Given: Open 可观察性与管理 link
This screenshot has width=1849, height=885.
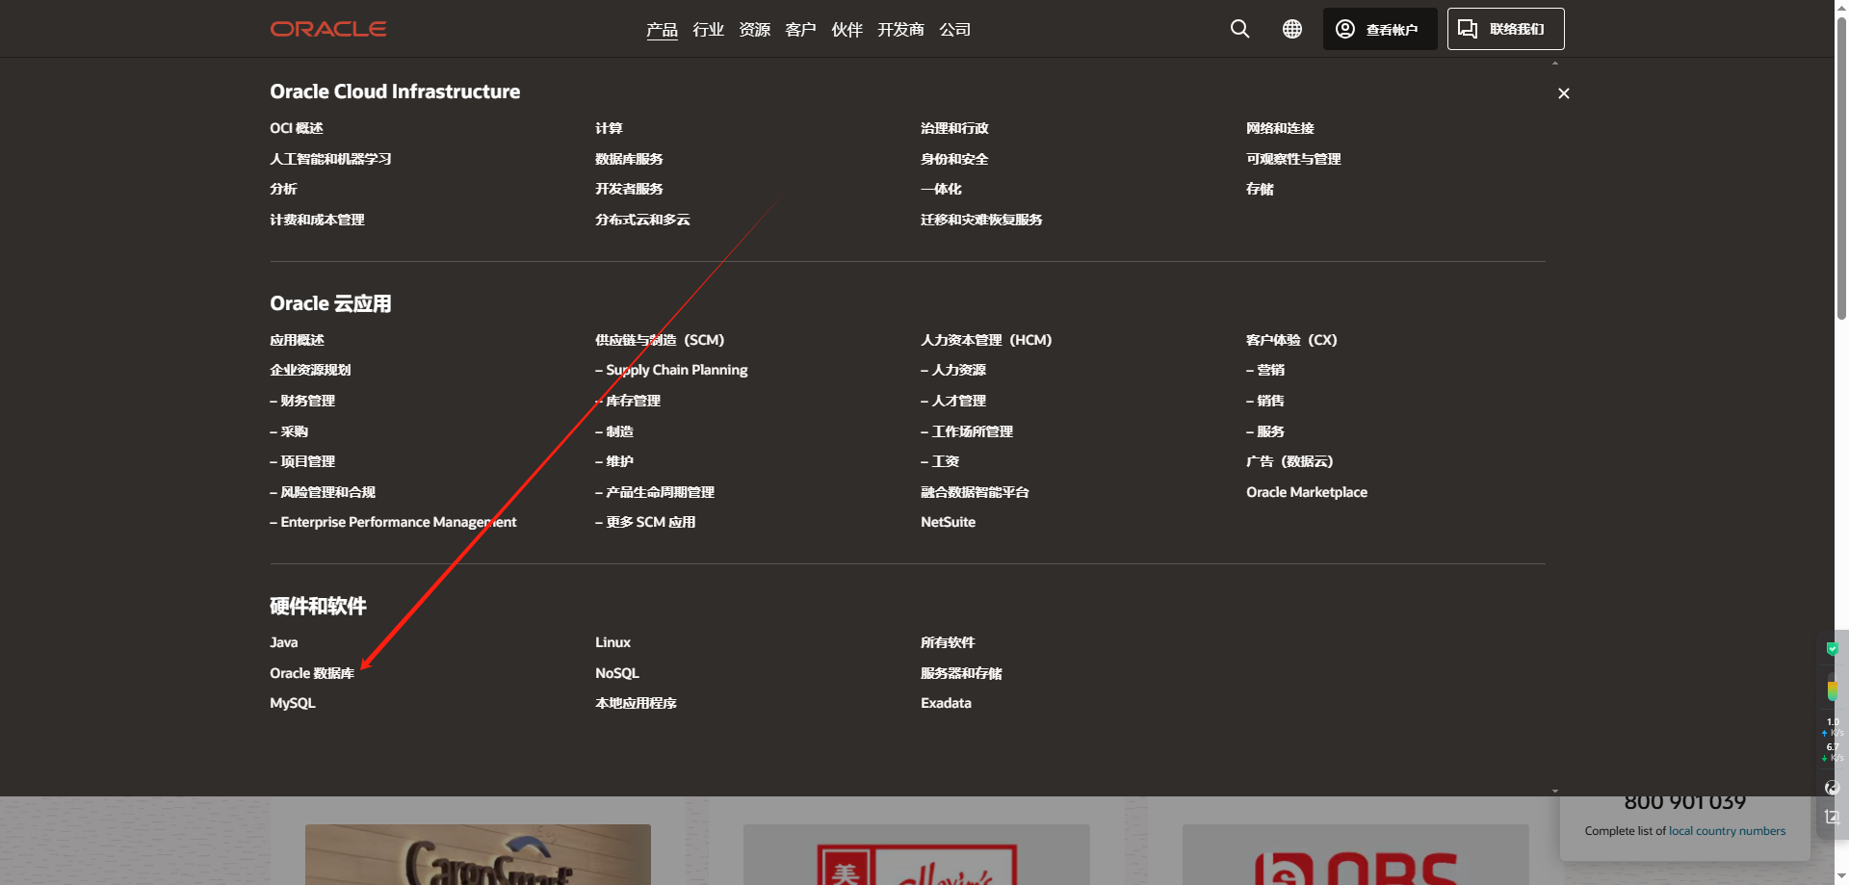Looking at the screenshot, I should click(1293, 159).
